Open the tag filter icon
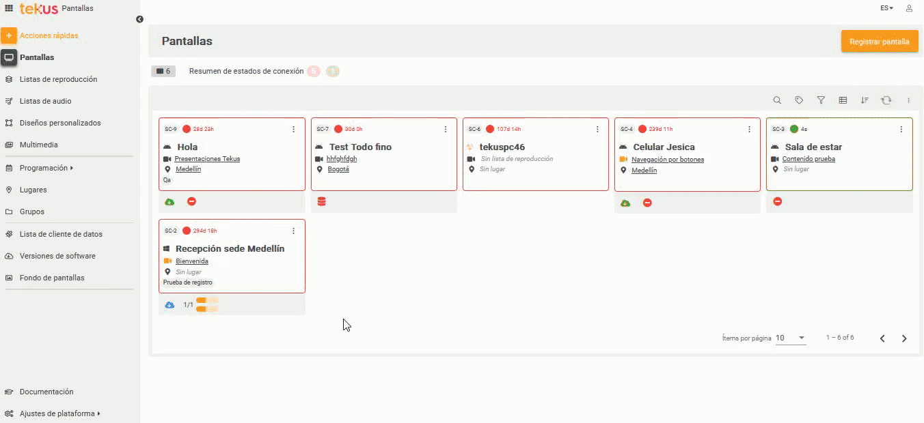 tap(799, 100)
